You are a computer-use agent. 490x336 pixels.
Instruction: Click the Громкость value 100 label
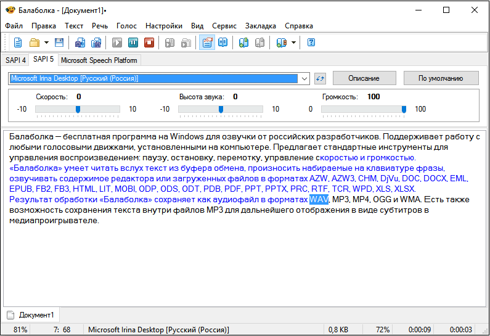[x=374, y=97]
